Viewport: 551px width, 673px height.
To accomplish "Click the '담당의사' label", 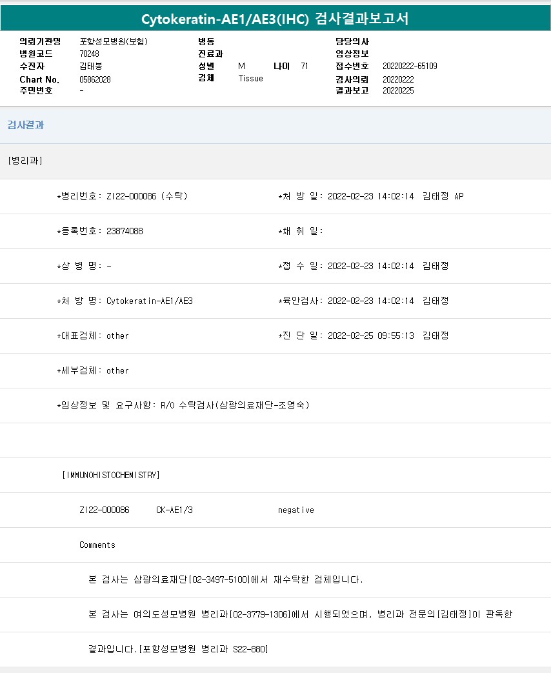I will click(x=352, y=42).
